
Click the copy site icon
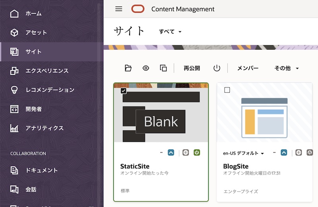163,68
